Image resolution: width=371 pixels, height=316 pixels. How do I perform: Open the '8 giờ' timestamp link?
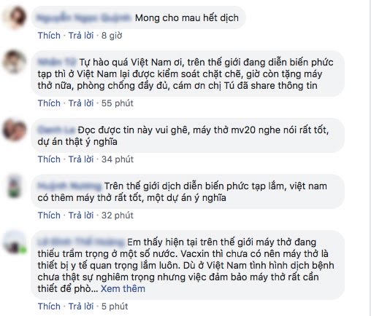pos(112,36)
